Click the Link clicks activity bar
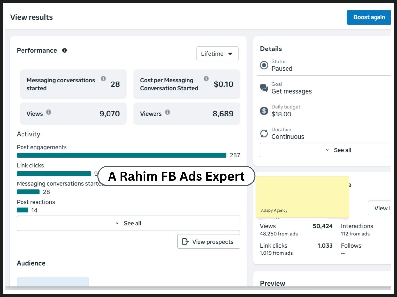 54,174
